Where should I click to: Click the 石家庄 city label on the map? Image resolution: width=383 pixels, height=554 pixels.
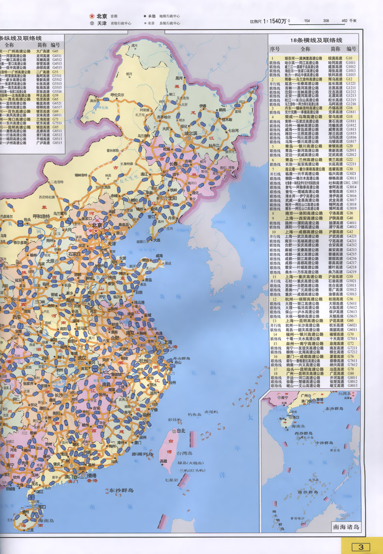(75, 254)
